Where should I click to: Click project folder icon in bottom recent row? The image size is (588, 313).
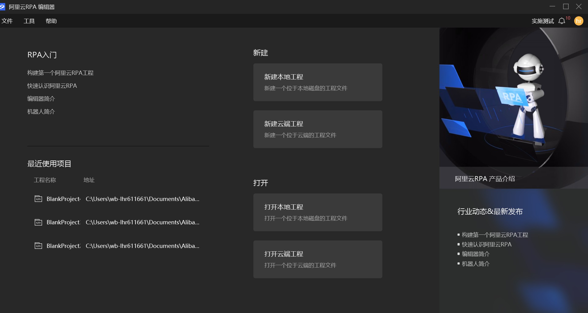point(38,246)
